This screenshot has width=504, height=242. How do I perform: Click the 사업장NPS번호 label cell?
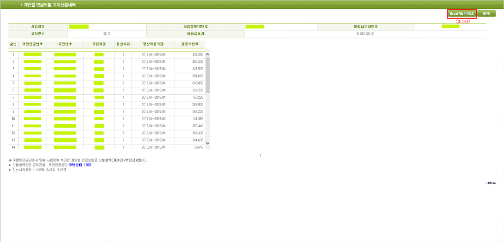pos(195,27)
